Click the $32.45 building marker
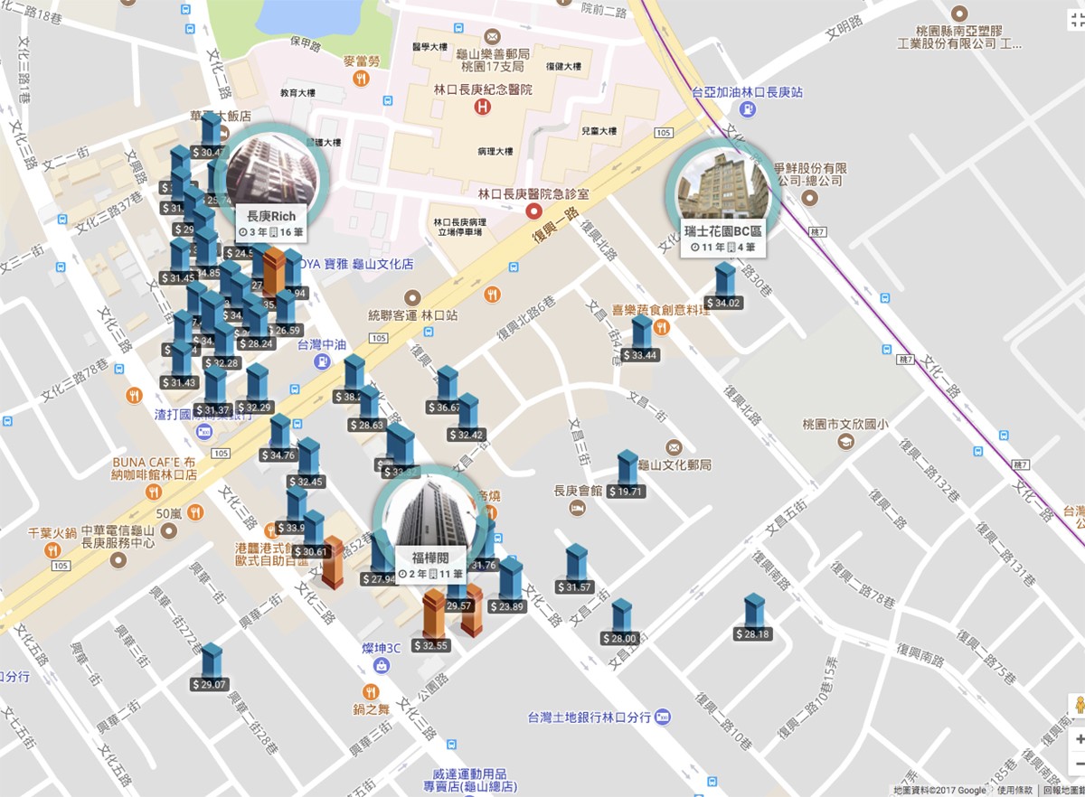 [309, 464]
